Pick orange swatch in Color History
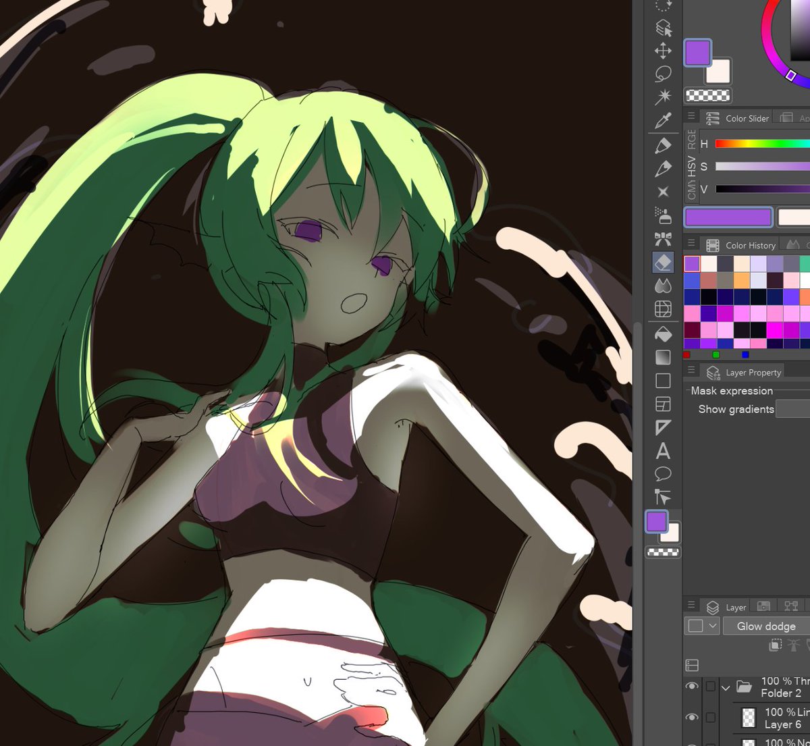Image resolution: width=810 pixels, height=746 pixels. pyautogui.click(x=742, y=280)
